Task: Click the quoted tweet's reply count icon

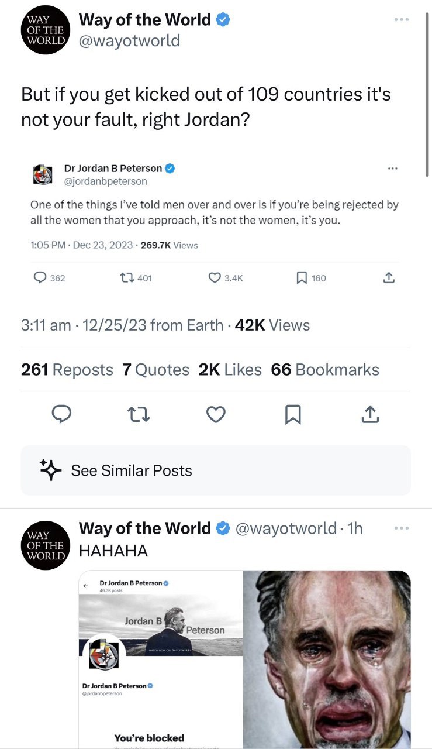Action: pos(40,278)
